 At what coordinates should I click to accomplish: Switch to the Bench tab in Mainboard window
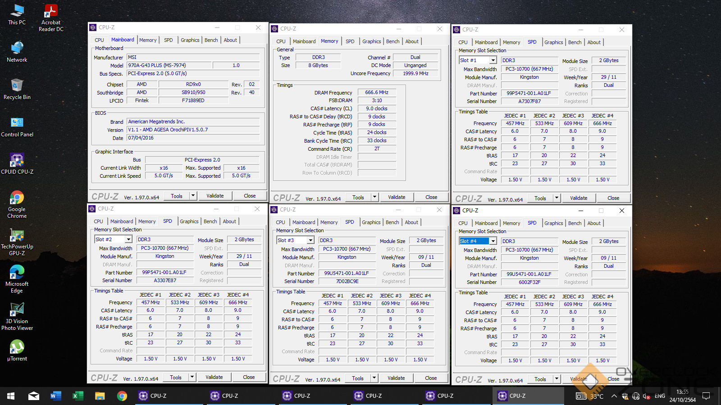pos(211,40)
